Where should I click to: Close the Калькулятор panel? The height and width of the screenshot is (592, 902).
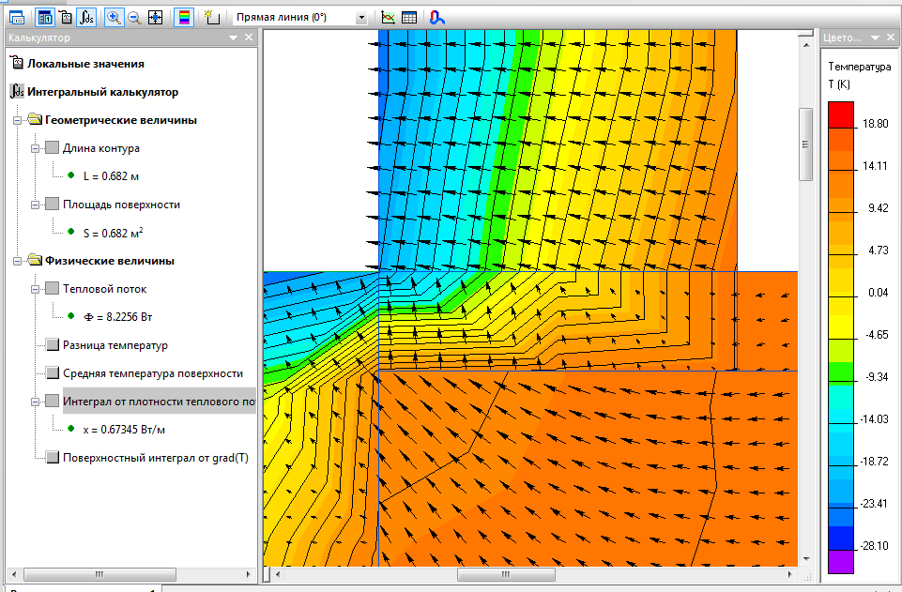pyautogui.click(x=249, y=38)
